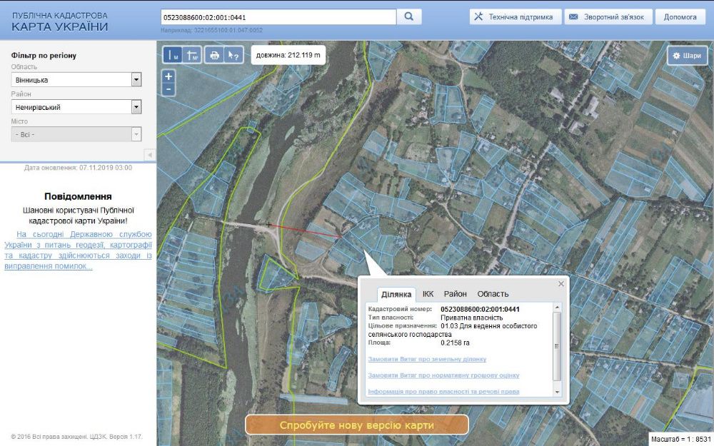Zoom in with the plus button
This screenshot has height=446, width=714.
tap(169, 76)
